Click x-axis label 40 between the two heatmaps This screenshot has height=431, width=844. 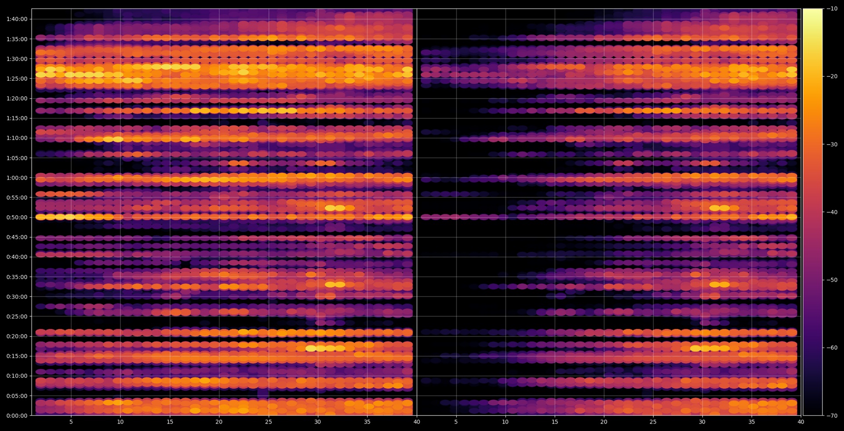tap(417, 422)
